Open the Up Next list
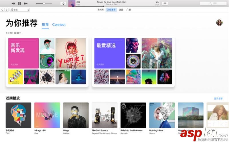229x143 pixels. 165,3
